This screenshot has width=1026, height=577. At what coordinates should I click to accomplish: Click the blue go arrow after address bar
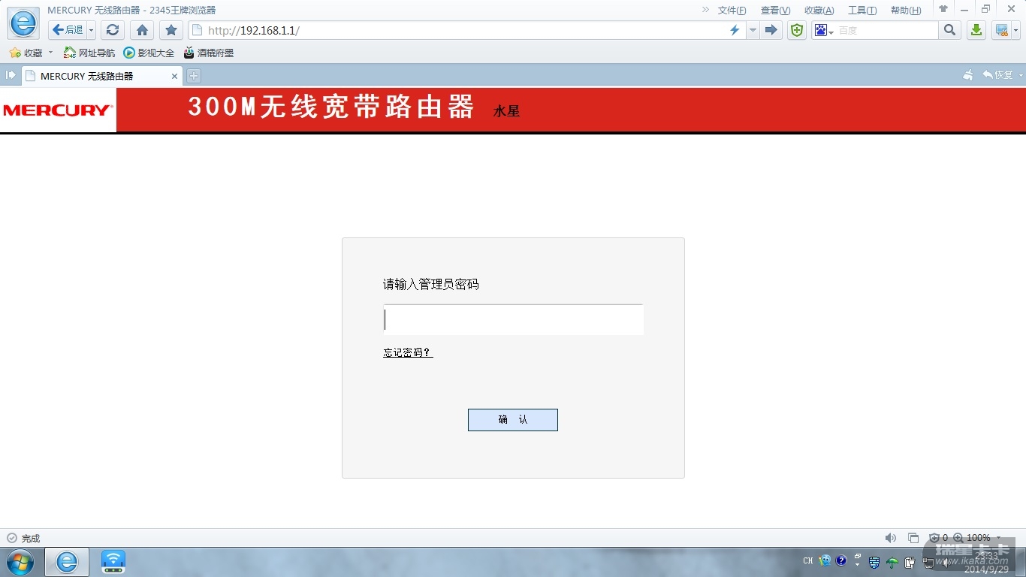(771, 30)
